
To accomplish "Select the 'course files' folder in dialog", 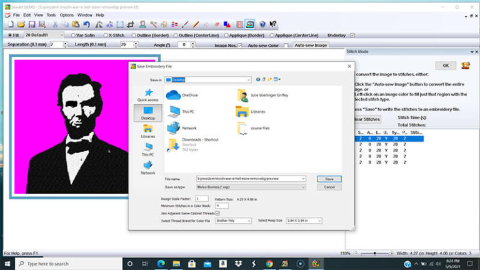I will pyautogui.click(x=254, y=128).
